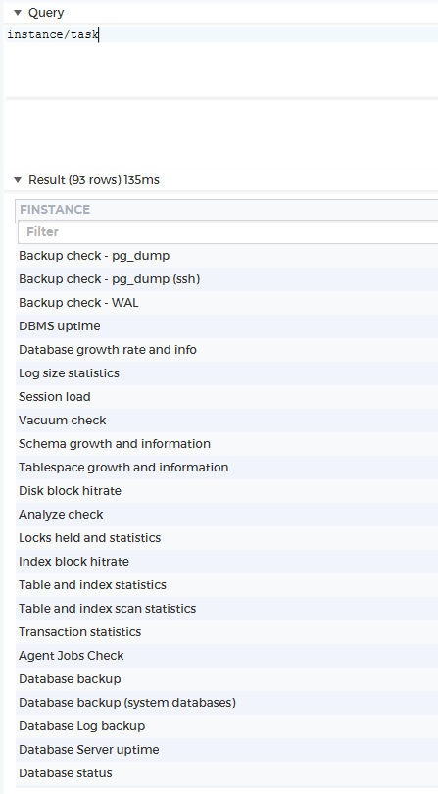Select row Database backup
Screen dimensions: 438x794
pyautogui.click(x=227, y=679)
